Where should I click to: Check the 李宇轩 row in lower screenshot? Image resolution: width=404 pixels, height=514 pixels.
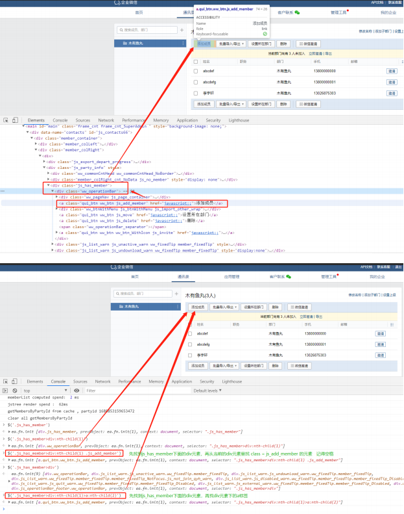(190, 355)
